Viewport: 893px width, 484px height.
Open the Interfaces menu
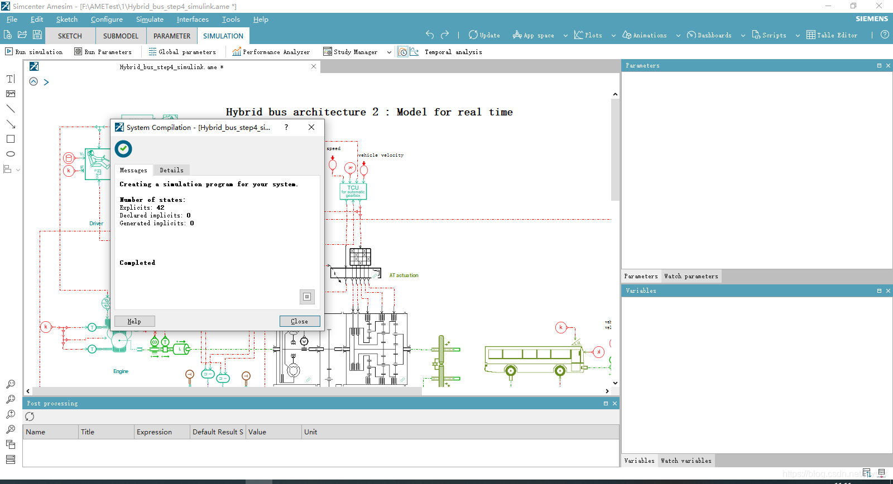(x=193, y=20)
